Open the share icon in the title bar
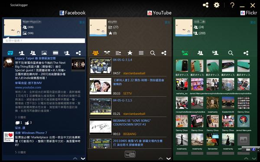260x162 pixels. pos(205,5)
